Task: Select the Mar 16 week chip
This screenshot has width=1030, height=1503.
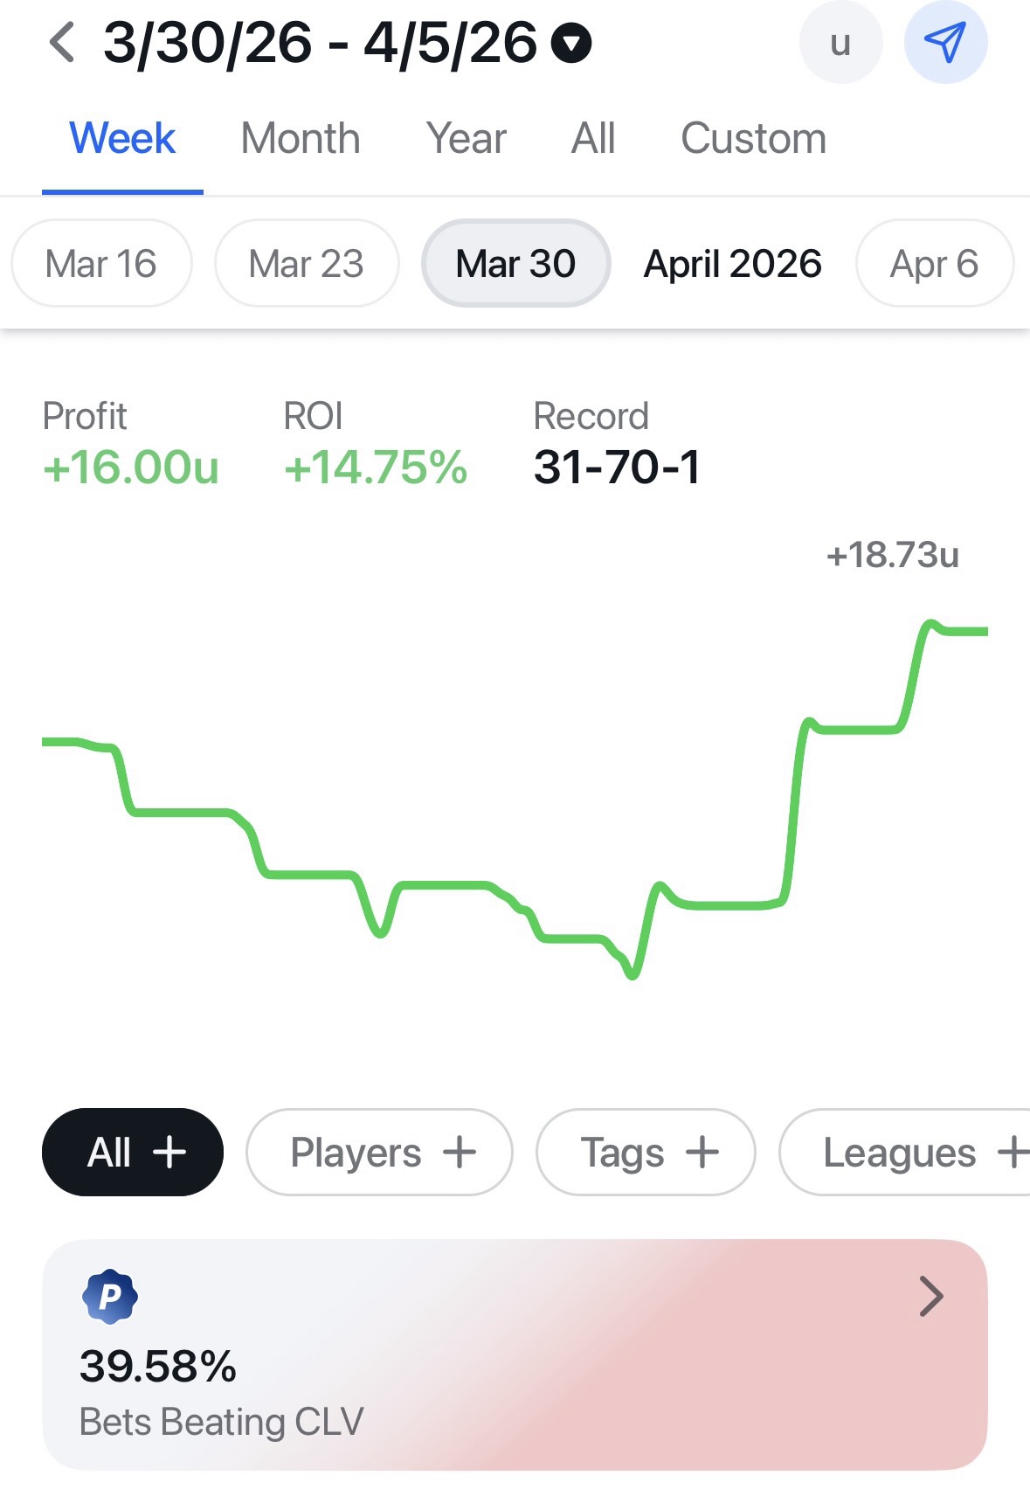Action: (100, 264)
